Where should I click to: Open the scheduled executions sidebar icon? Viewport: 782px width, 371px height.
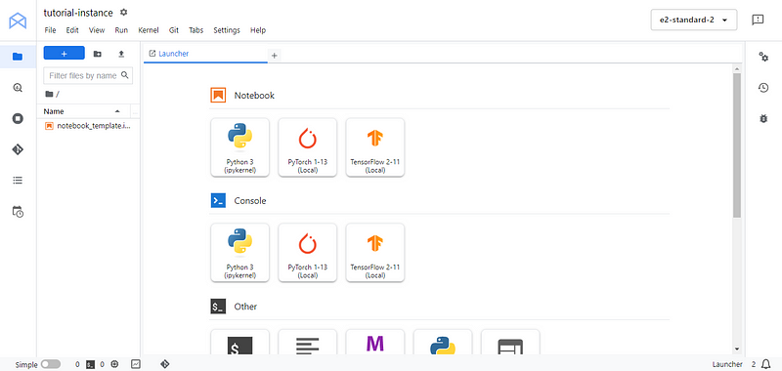click(18, 212)
